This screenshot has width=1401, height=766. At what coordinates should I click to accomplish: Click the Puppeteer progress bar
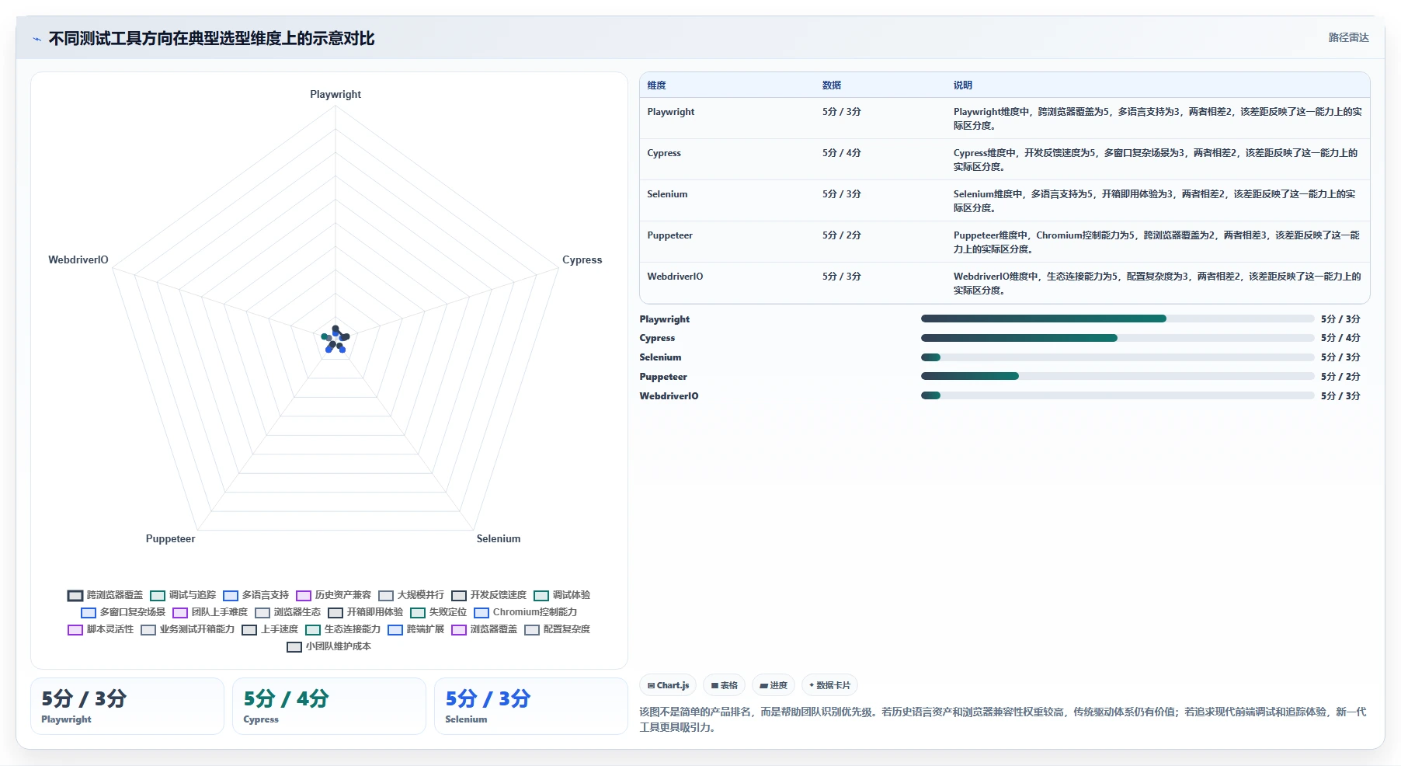tap(1117, 376)
